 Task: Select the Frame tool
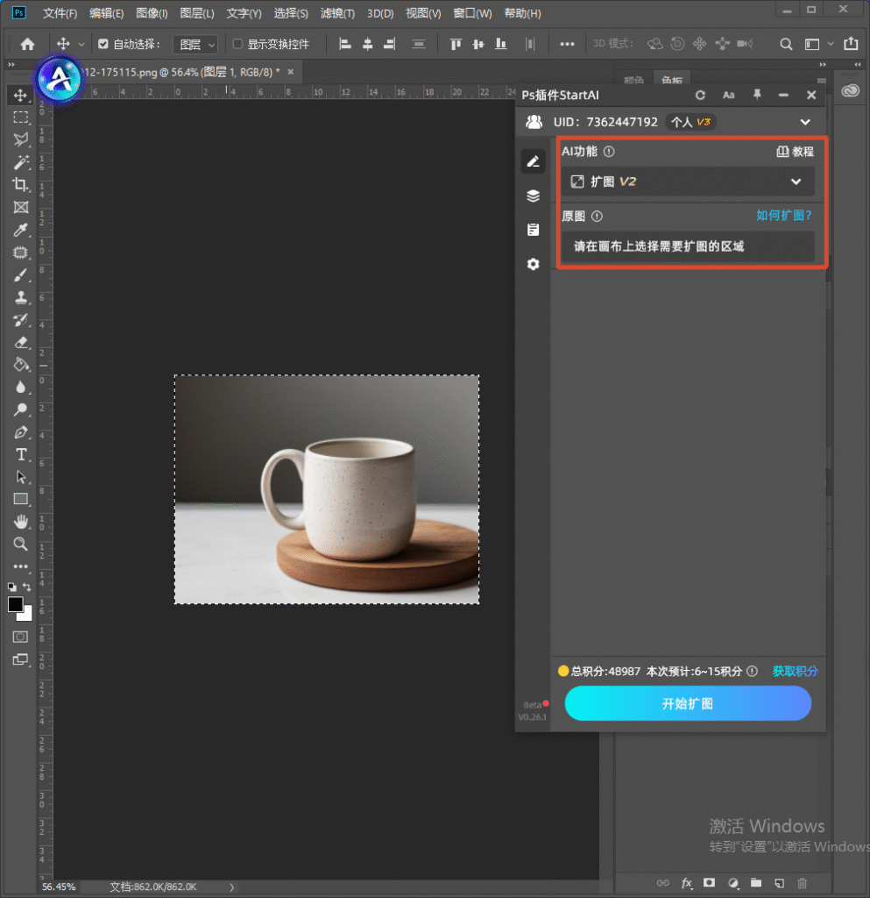click(x=21, y=207)
